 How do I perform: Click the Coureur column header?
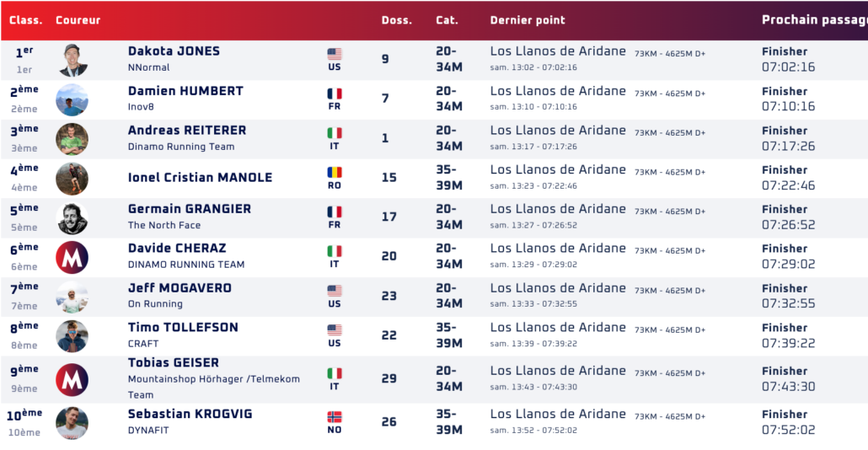78,20
